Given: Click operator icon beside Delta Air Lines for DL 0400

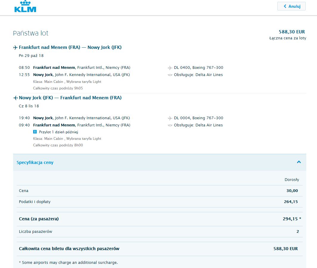Looking at the screenshot, I should [x=170, y=75].
